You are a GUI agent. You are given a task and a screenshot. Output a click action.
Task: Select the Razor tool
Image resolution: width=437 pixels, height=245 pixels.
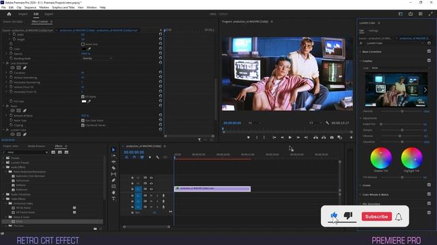pyautogui.click(x=113, y=168)
